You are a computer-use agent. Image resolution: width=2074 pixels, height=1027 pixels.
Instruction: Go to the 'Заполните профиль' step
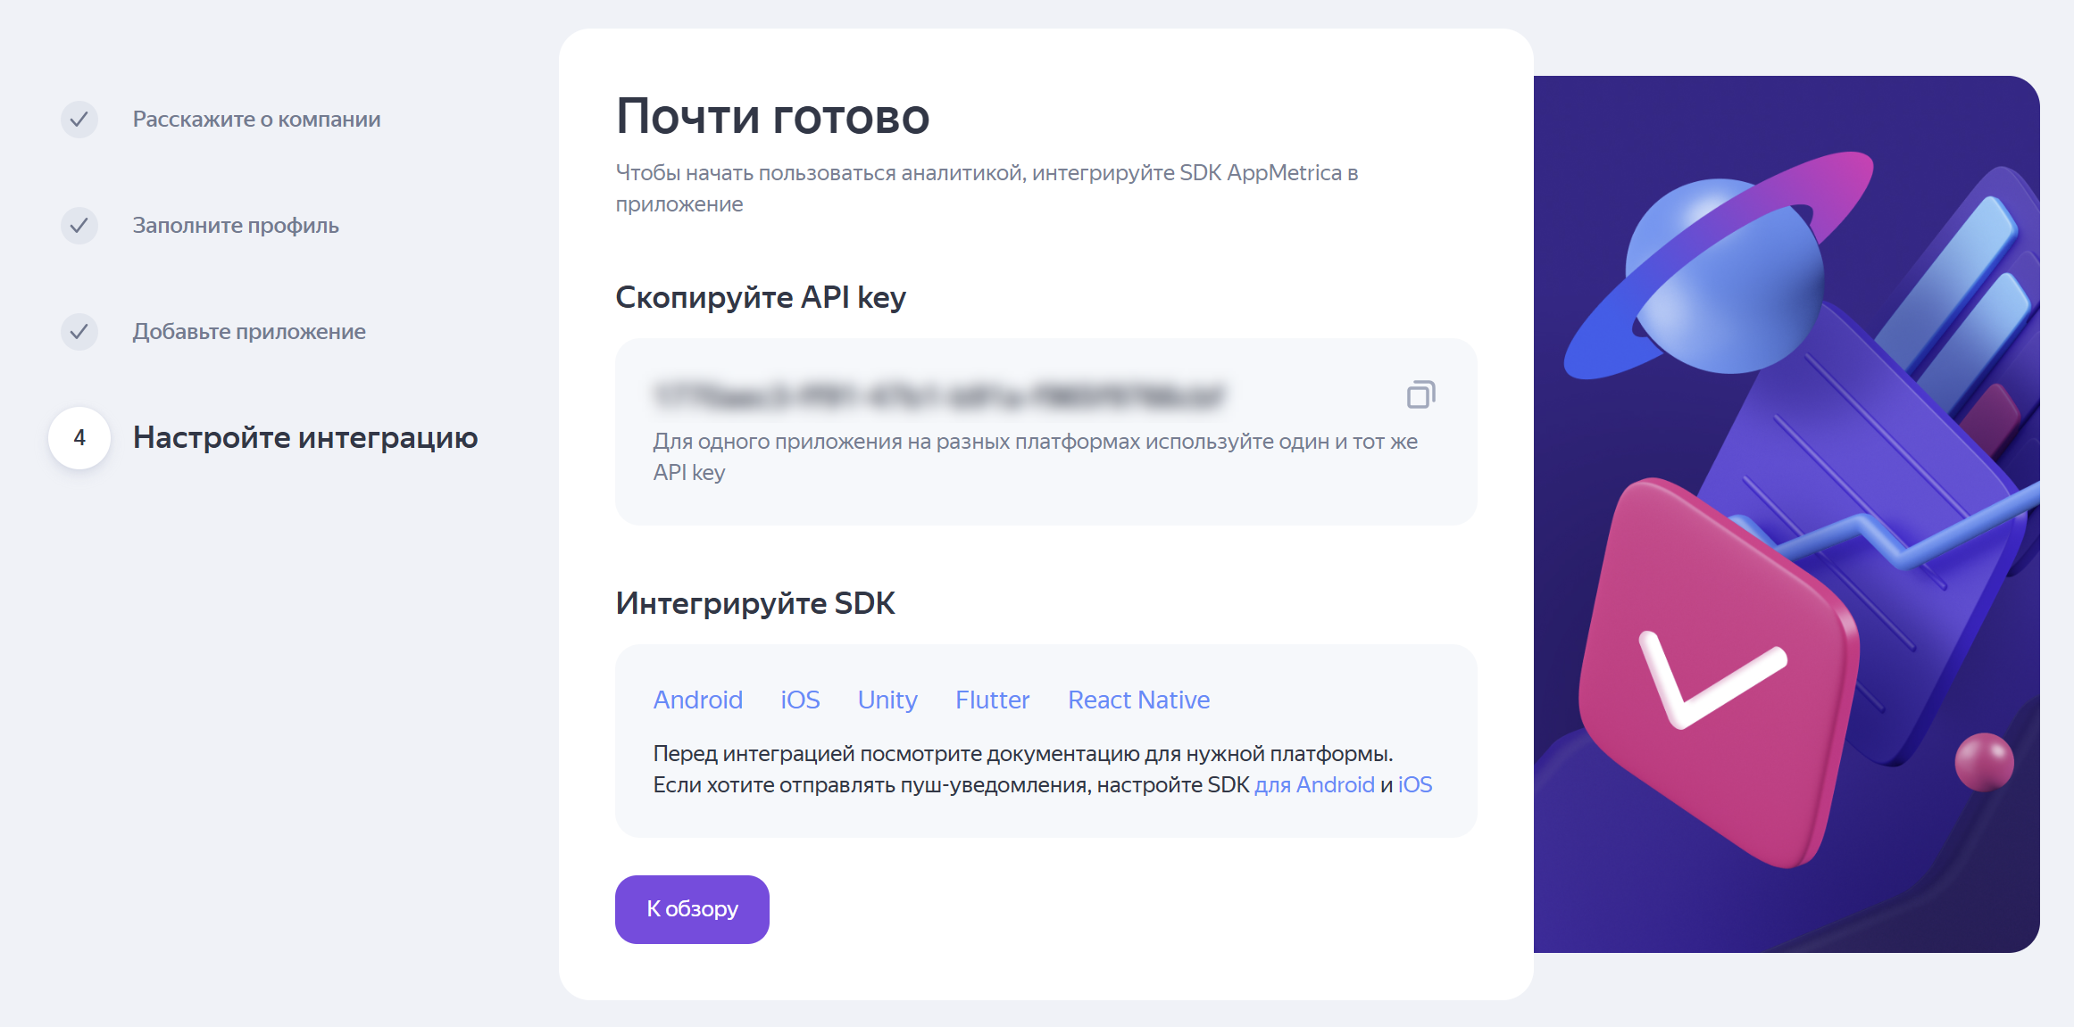[236, 226]
